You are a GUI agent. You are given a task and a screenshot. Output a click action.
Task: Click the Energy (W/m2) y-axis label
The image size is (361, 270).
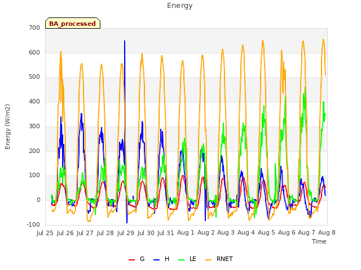[x=7, y=127]
